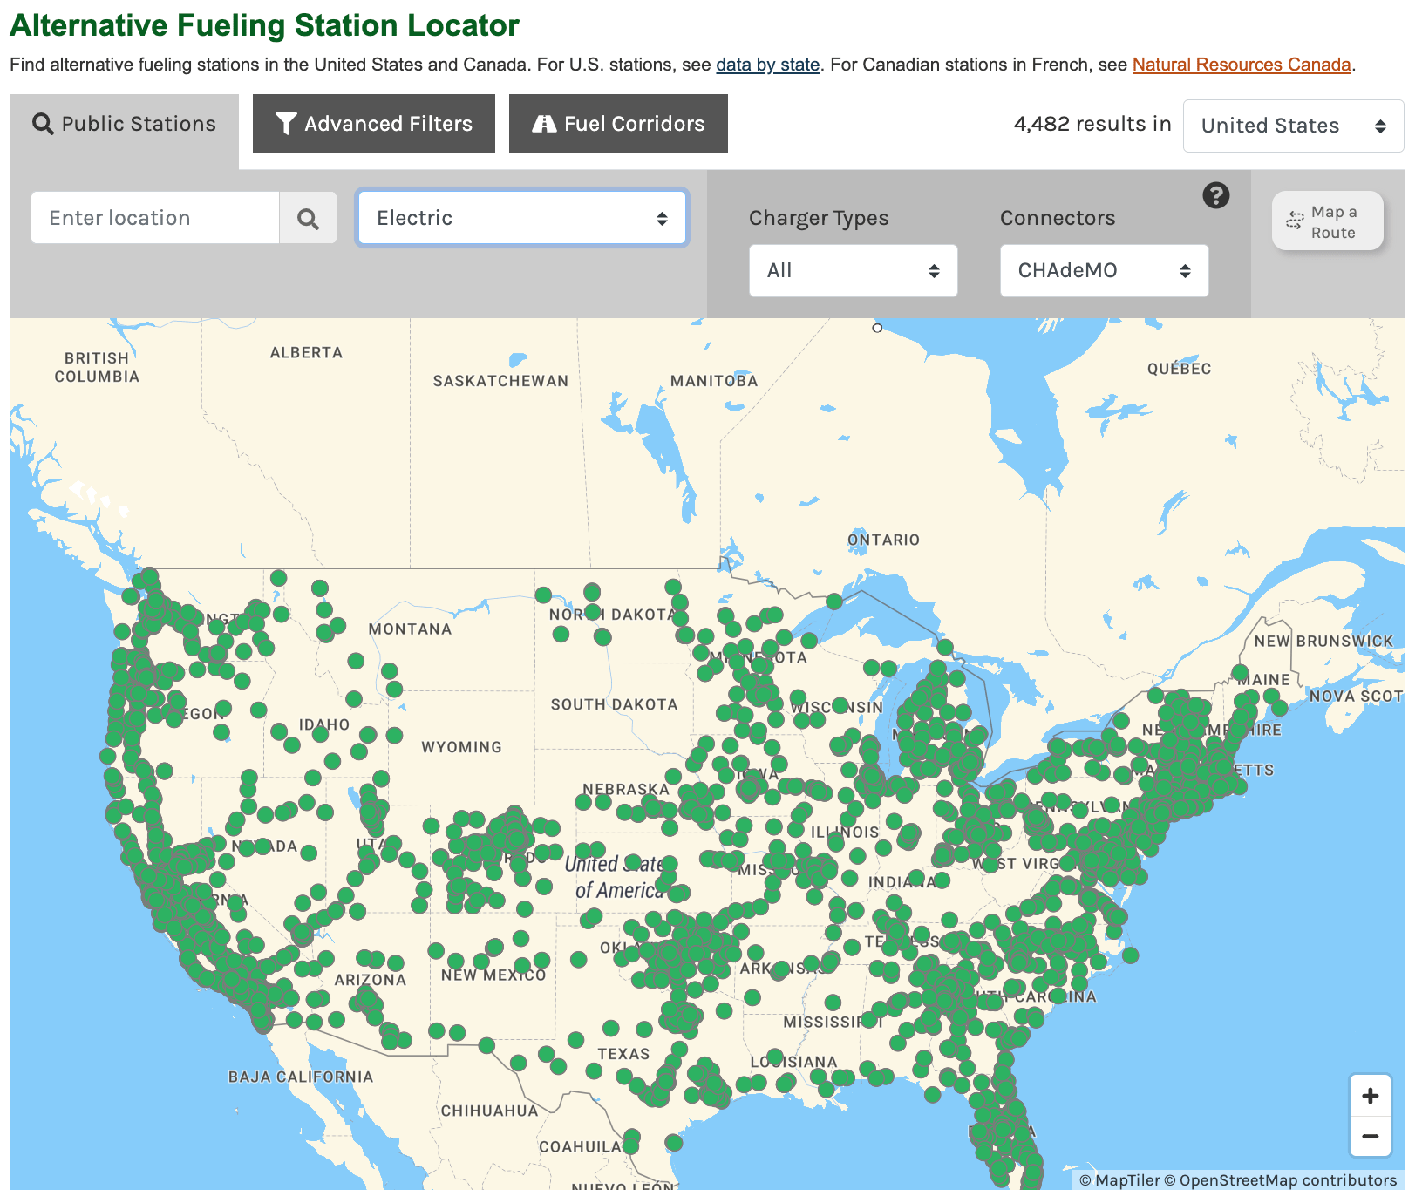Click the Map a Route button
The height and width of the screenshot is (1203, 1422).
click(1327, 221)
